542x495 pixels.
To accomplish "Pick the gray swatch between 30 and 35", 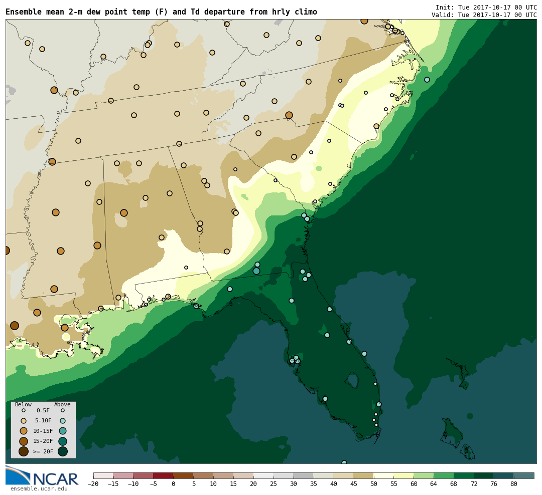I will pyautogui.click(x=304, y=475).
